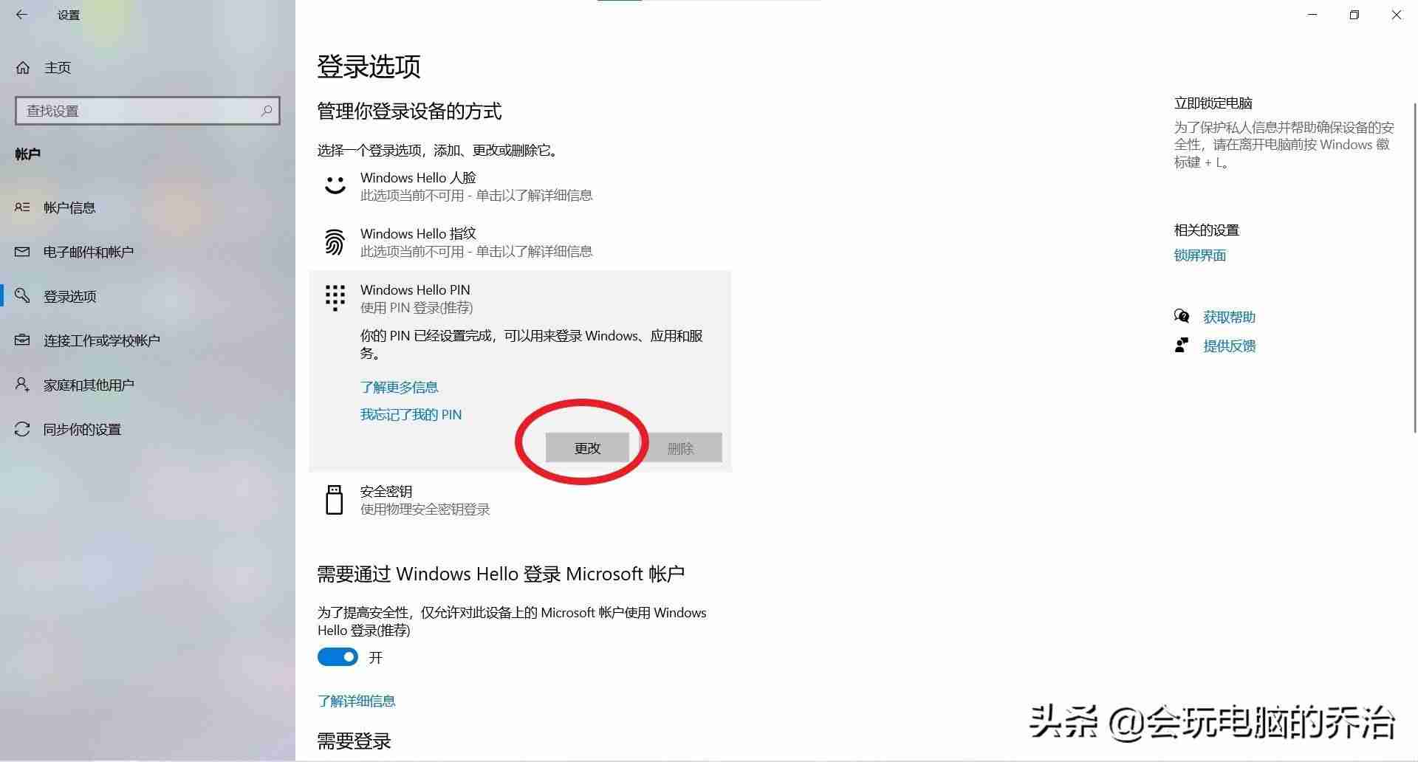Select the Windows Hello PIN option header
This screenshot has width=1418, height=762.
(x=520, y=298)
